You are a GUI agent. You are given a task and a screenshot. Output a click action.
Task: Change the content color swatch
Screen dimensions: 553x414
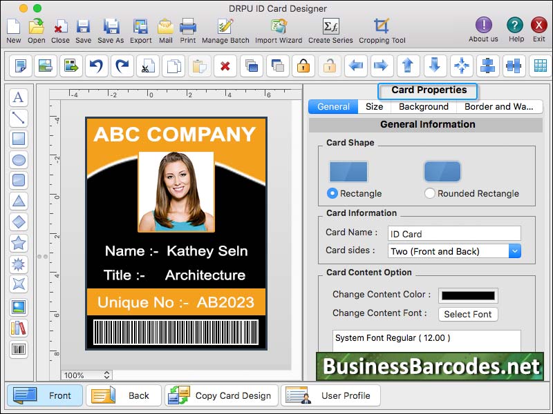click(467, 295)
